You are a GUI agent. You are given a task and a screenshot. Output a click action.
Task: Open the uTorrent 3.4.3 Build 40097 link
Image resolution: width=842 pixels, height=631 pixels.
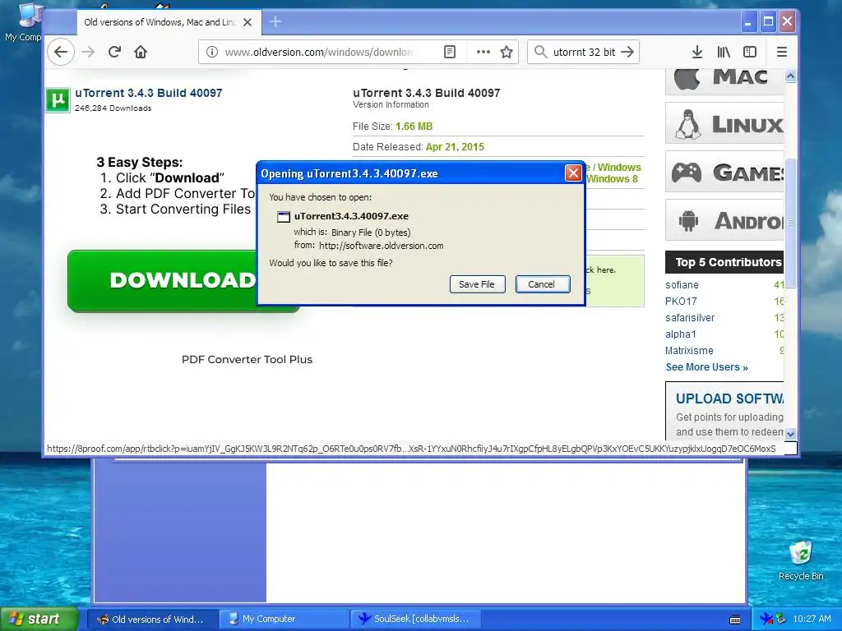[149, 93]
